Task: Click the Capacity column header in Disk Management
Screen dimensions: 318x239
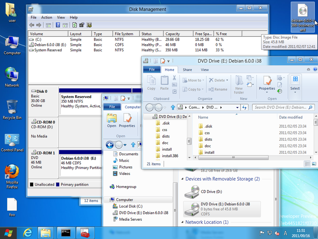Action: [178, 34]
